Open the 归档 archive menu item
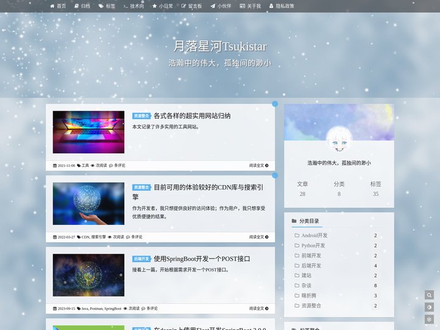440x330 pixels. (x=82, y=6)
